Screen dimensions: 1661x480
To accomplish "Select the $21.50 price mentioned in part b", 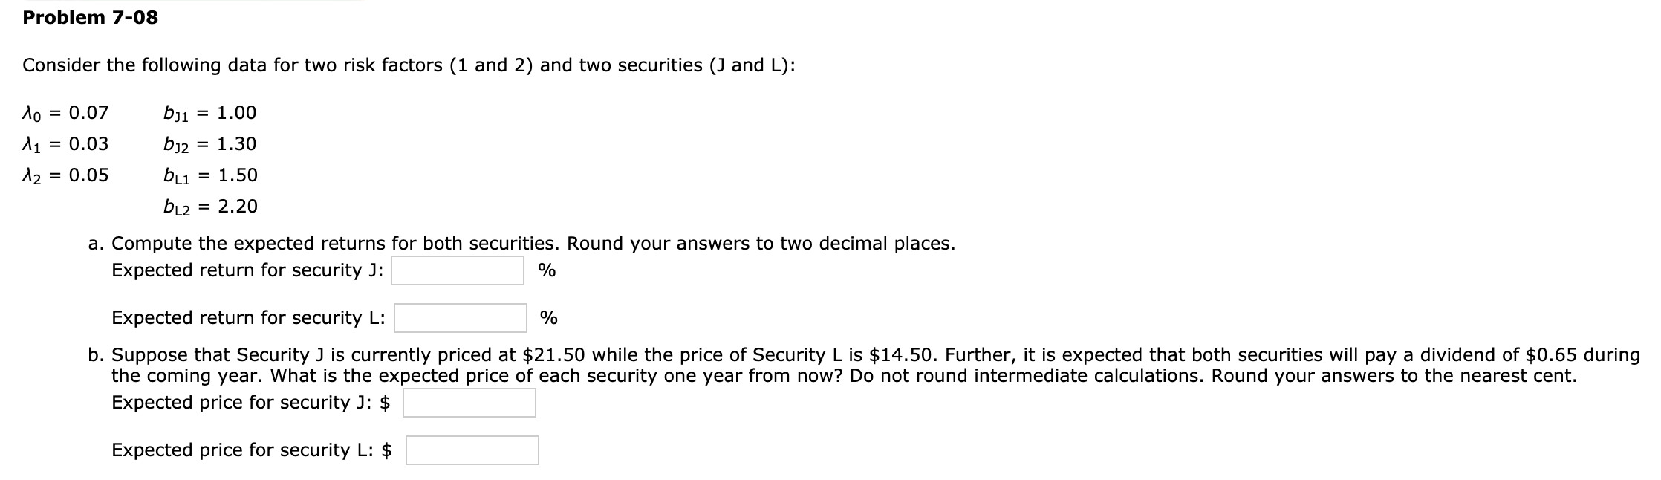I will (553, 355).
